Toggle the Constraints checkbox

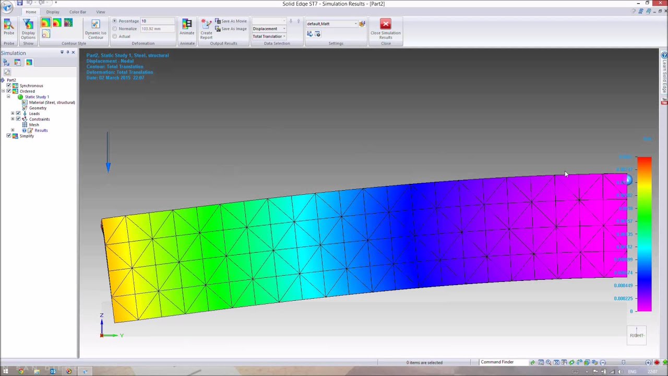point(18,119)
